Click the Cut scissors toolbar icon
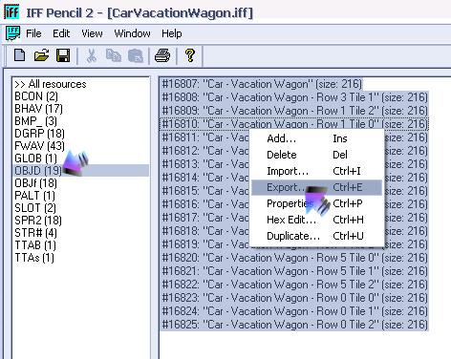Image resolution: width=451 pixels, height=359 pixels. pos(92,55)
